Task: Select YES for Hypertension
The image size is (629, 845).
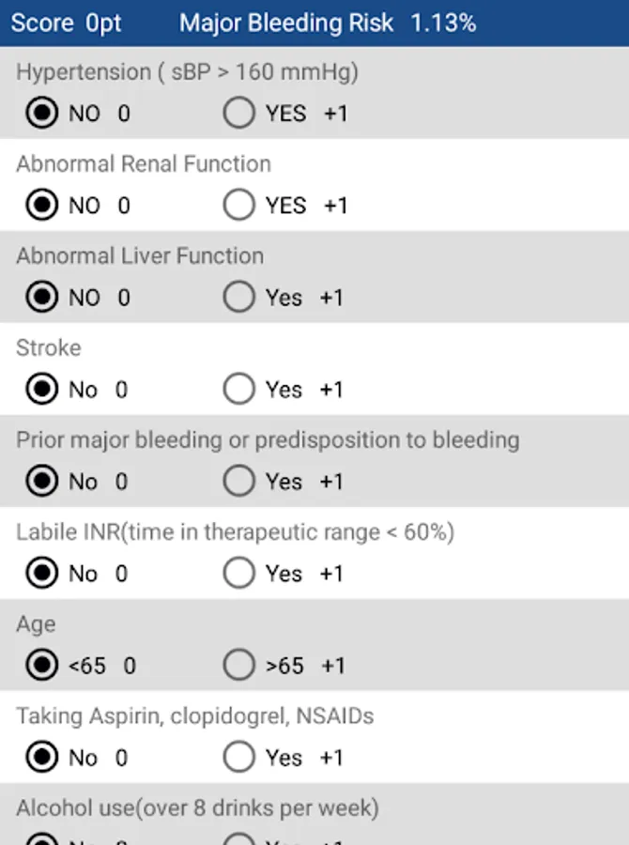Action: 239,114
